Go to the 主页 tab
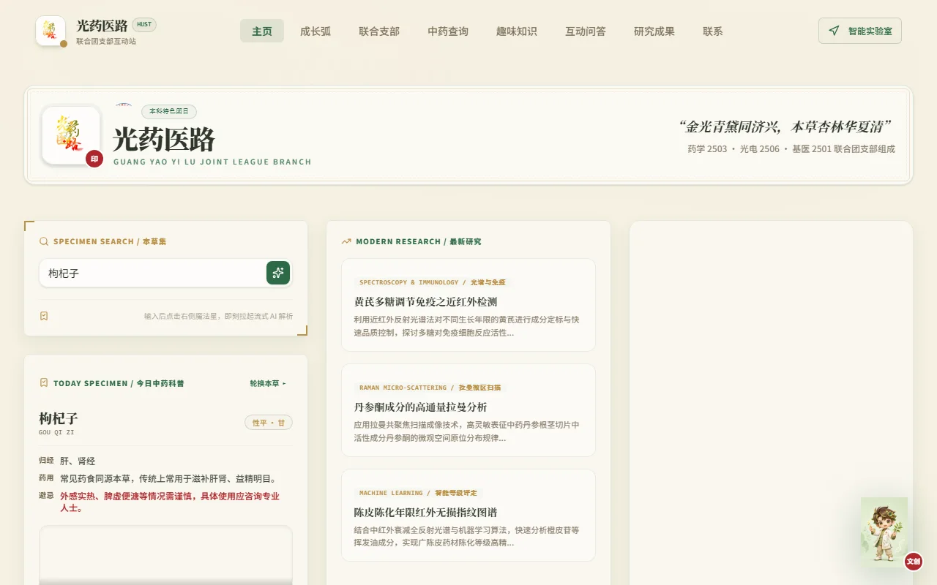Viewport: 937px width, 585px height. pos(262,31)
